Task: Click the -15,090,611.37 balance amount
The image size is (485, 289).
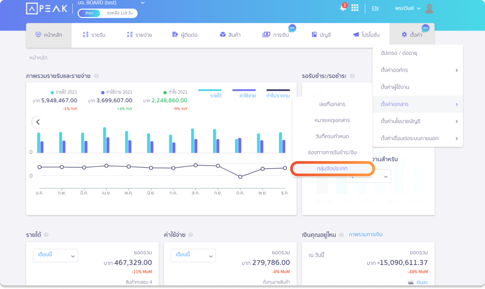Action: point(402,263)
